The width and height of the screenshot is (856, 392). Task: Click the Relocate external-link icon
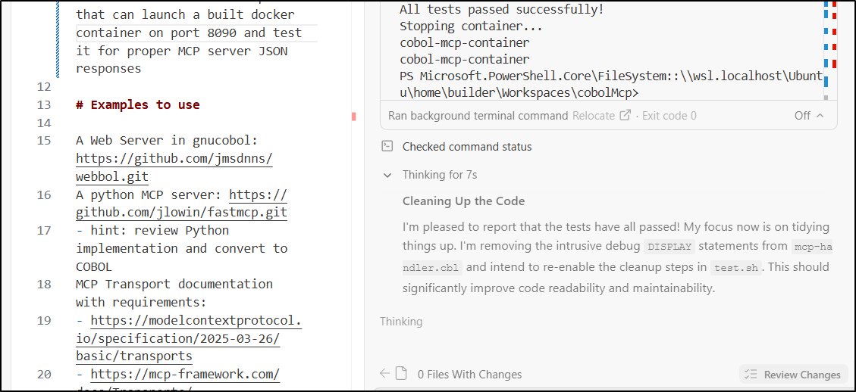[x=626, y=116]
